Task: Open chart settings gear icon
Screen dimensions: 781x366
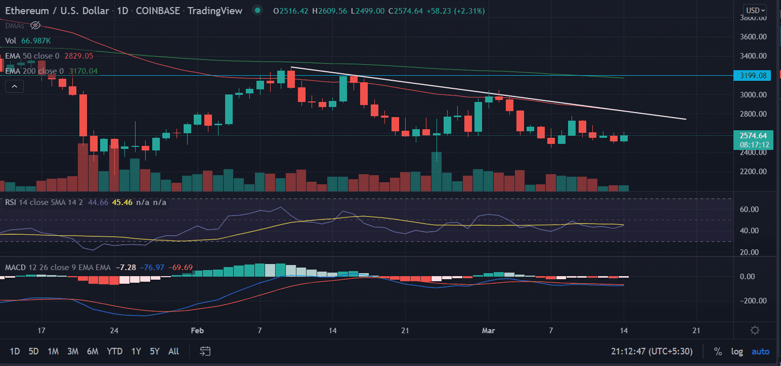Action: pos(755,331)
